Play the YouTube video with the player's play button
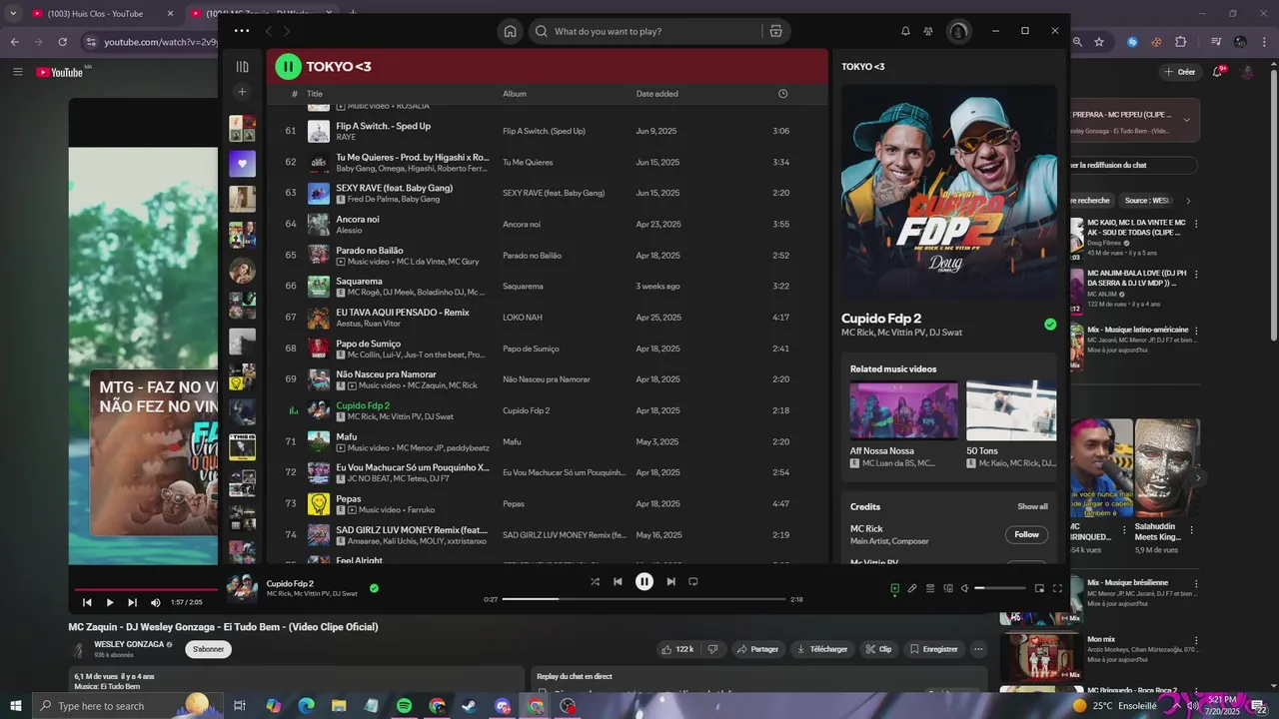 110,602
